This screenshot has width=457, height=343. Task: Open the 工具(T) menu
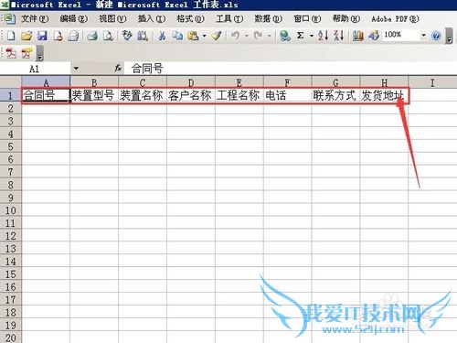(x=229, y=19)
